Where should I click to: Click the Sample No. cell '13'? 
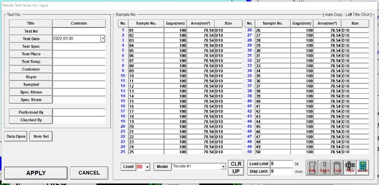(146, 91)
